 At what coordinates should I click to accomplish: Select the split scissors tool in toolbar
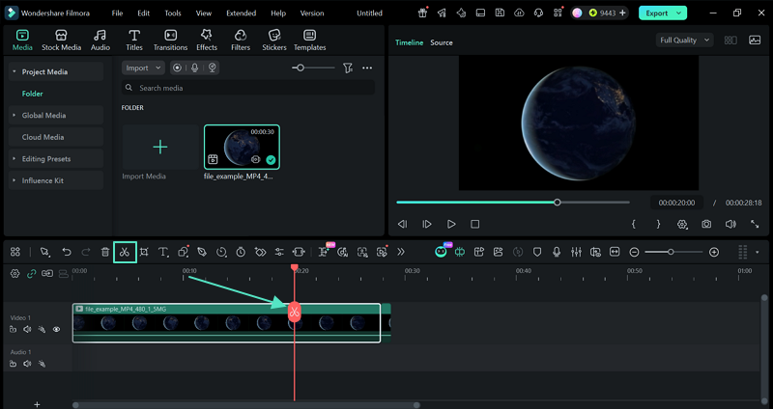pos(125,252)
